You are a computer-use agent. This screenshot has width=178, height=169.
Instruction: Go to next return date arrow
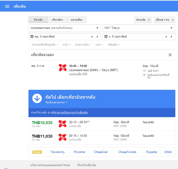171,37
